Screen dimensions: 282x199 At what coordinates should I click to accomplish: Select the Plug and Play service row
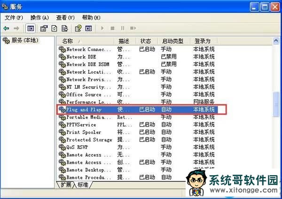(x=84, y=110)
